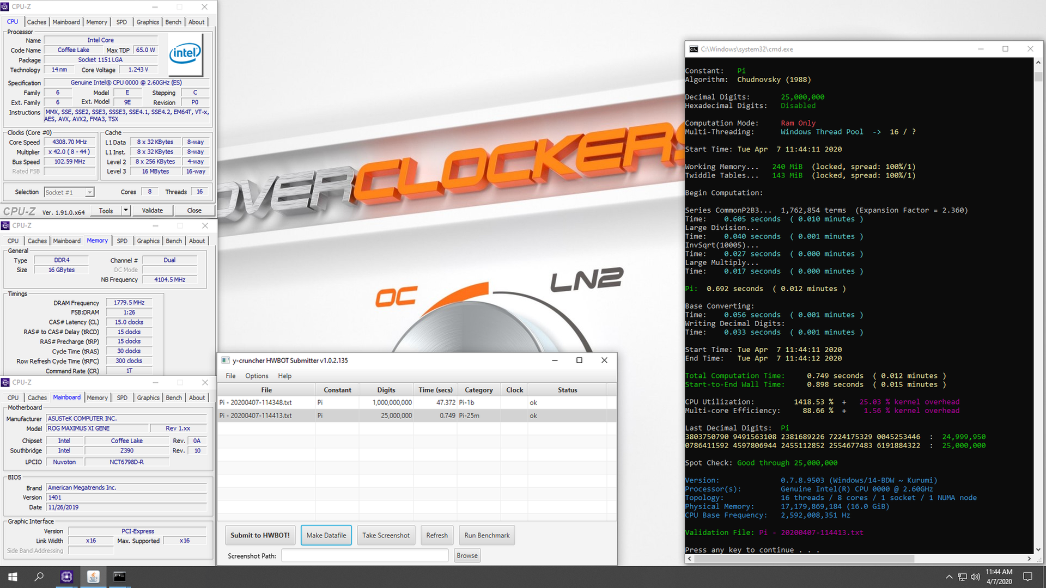Viewport: 1046px width, 588px height.
Task: Click cmd vertical scrollbar up arrow
Action: coord(1038,63)
